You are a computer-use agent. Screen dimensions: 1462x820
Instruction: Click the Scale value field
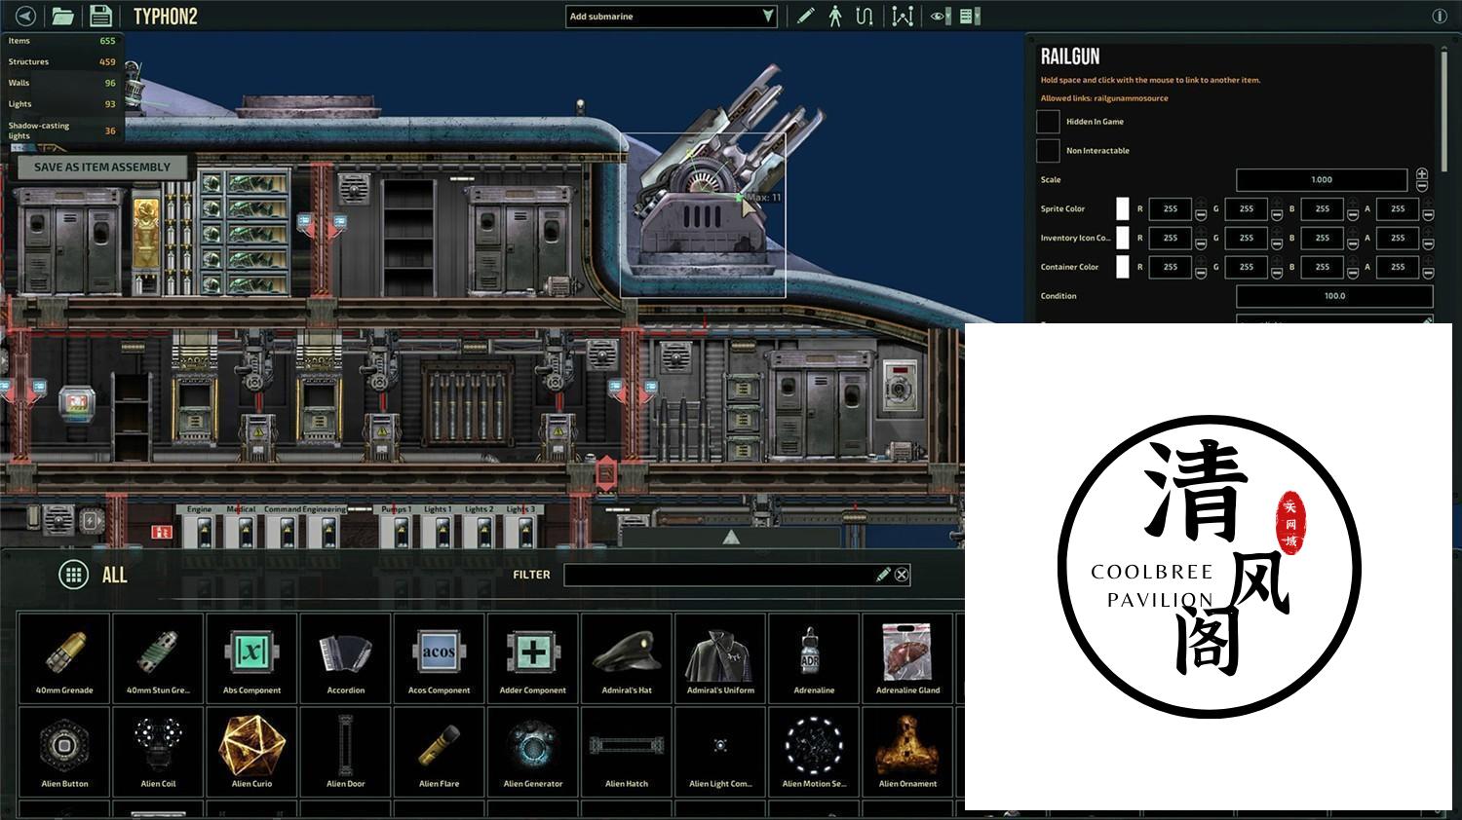tap(1322, 179)
